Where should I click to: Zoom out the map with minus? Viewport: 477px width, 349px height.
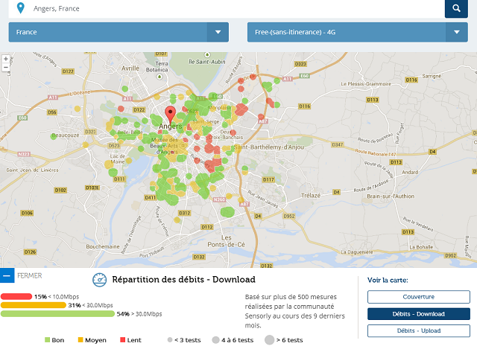tap(6, 67)
